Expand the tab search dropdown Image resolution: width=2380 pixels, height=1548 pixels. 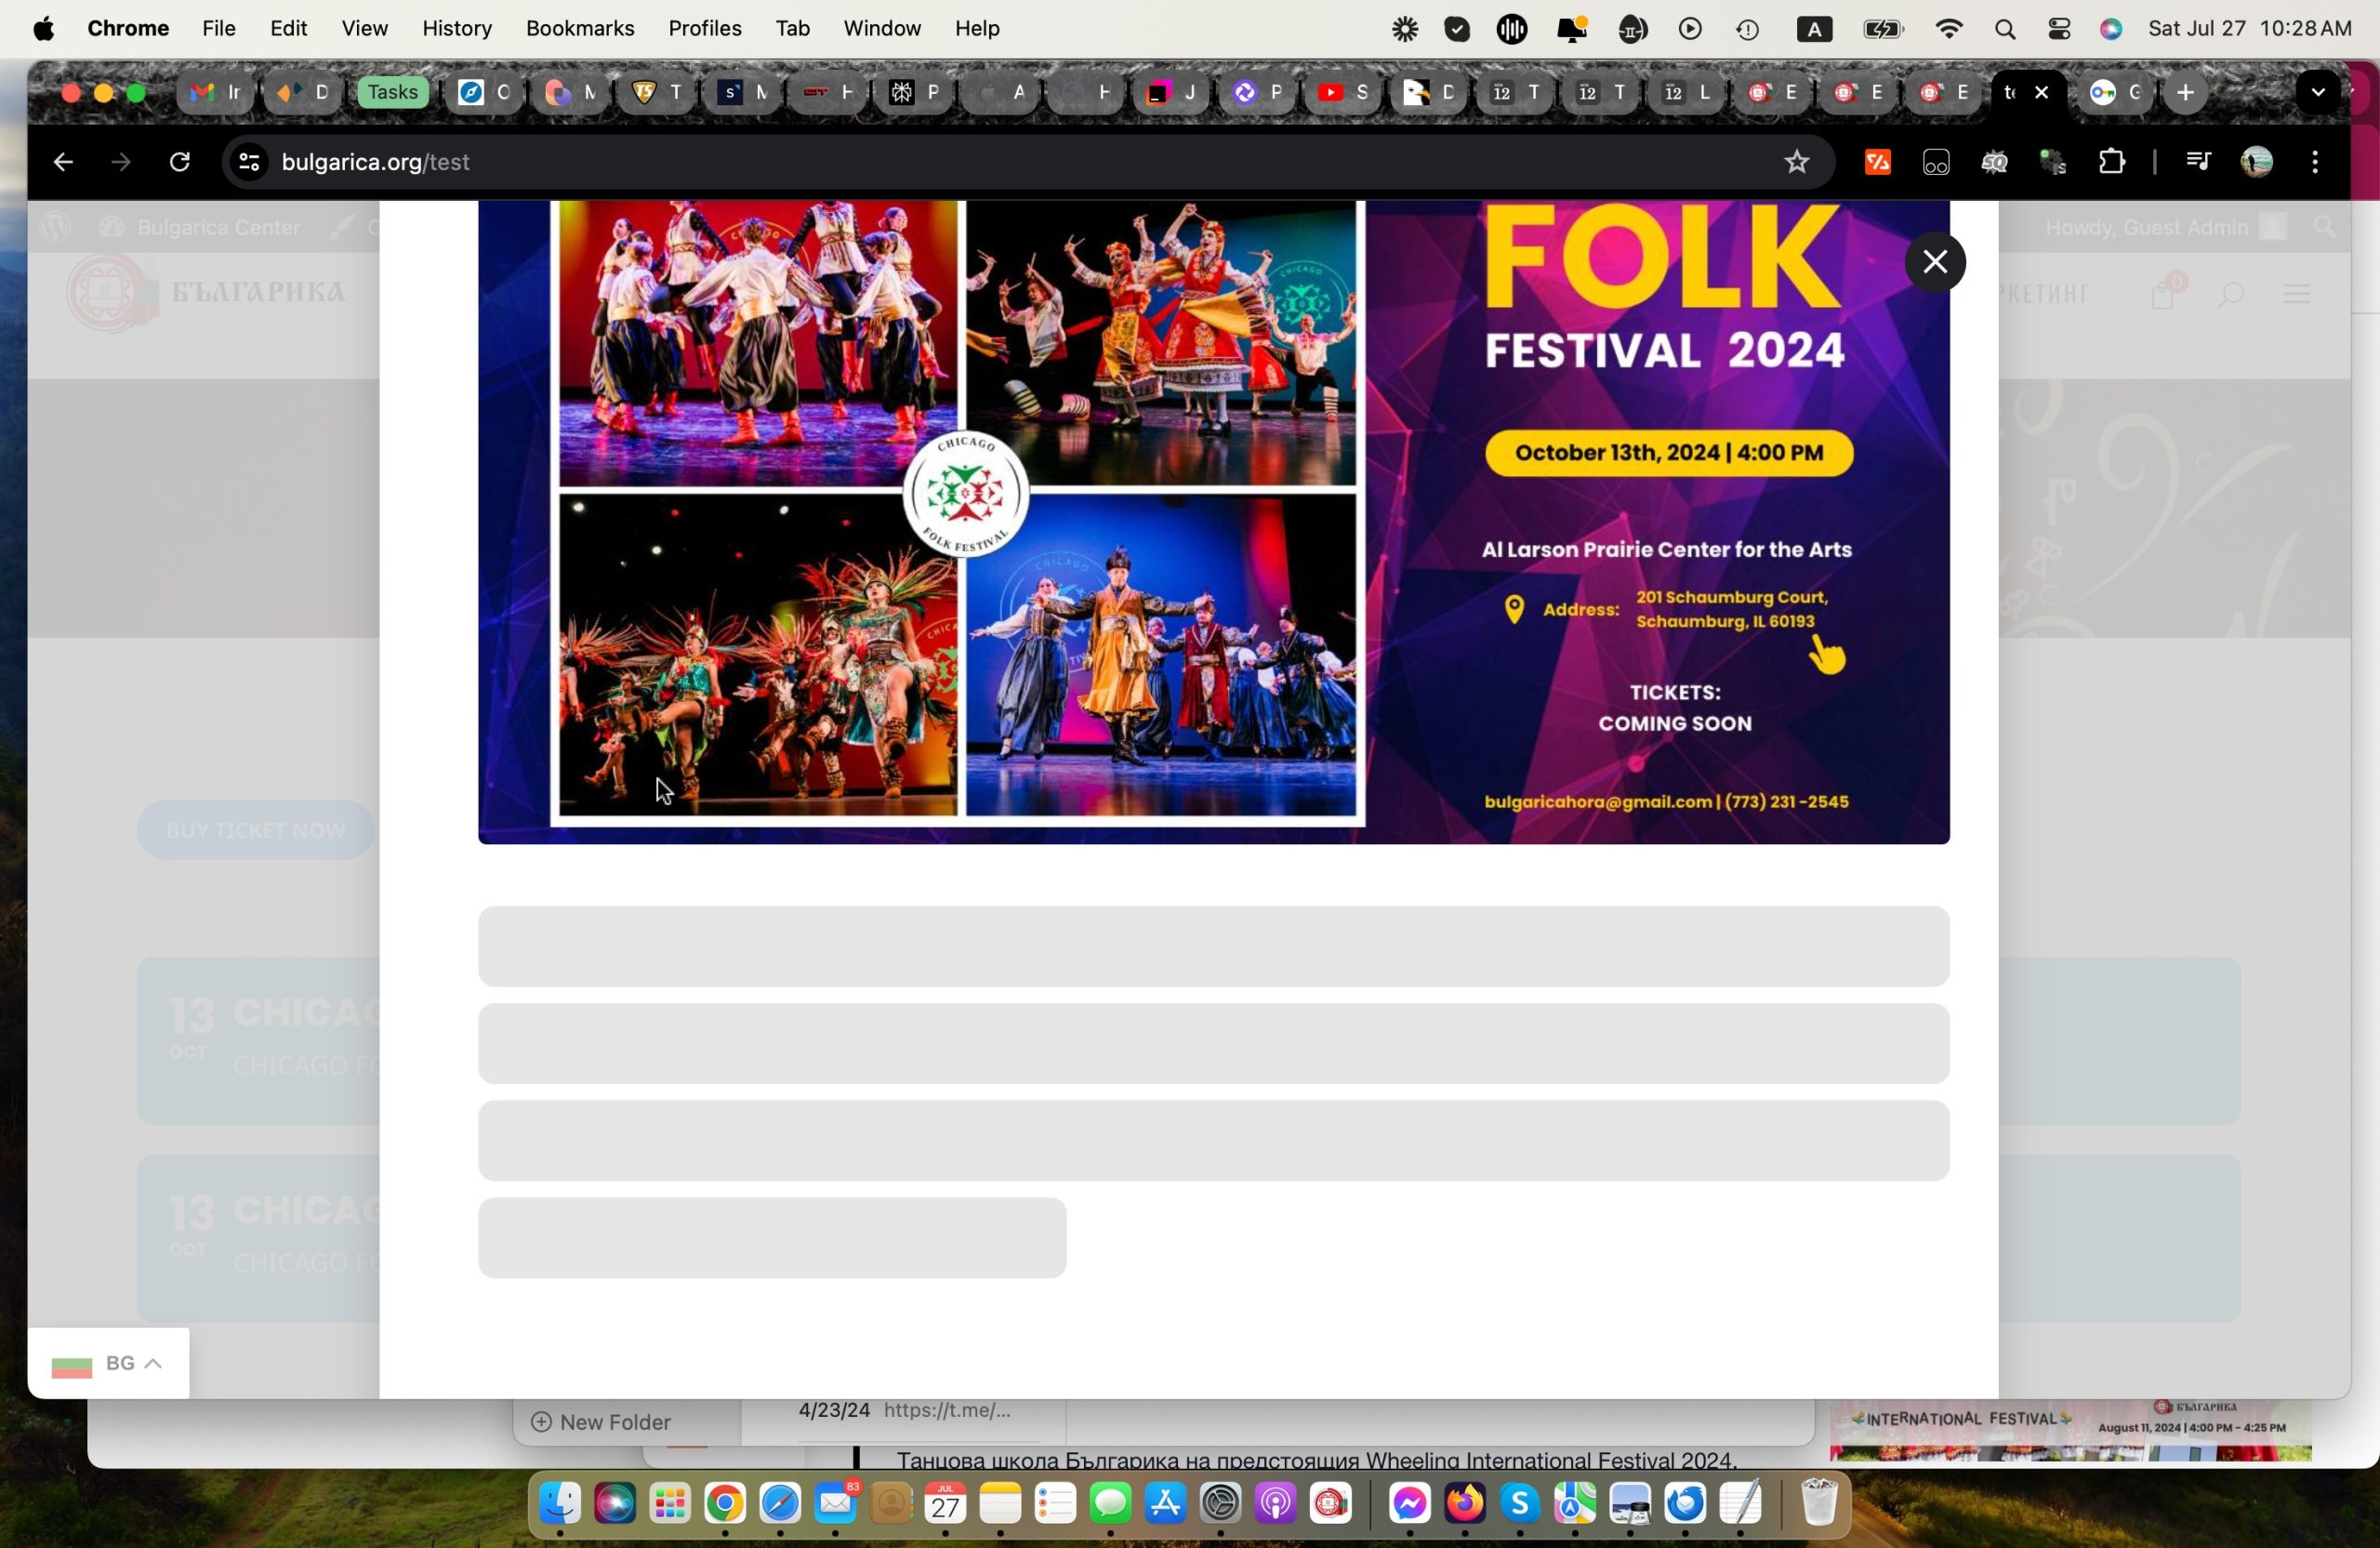pos(2318,93)
